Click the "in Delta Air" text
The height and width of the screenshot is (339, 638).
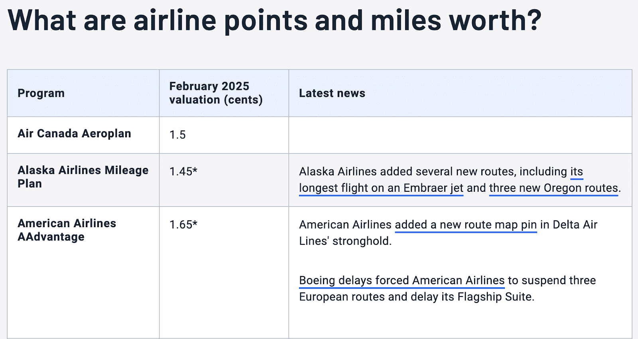coord(569,225)
